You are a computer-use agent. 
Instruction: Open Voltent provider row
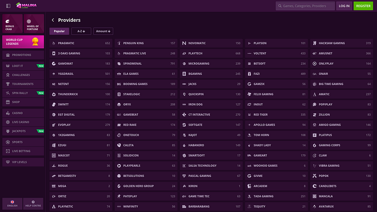(x=276, y=53)
